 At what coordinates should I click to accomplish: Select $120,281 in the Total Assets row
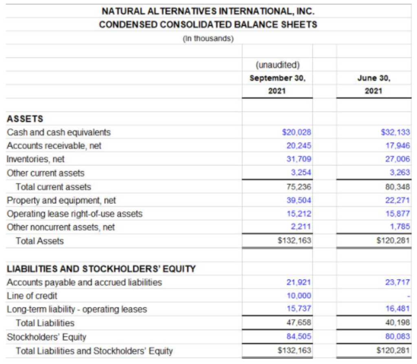click(393, 240)
